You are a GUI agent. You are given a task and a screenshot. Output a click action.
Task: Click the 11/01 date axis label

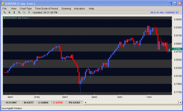[x=149, y=97]
